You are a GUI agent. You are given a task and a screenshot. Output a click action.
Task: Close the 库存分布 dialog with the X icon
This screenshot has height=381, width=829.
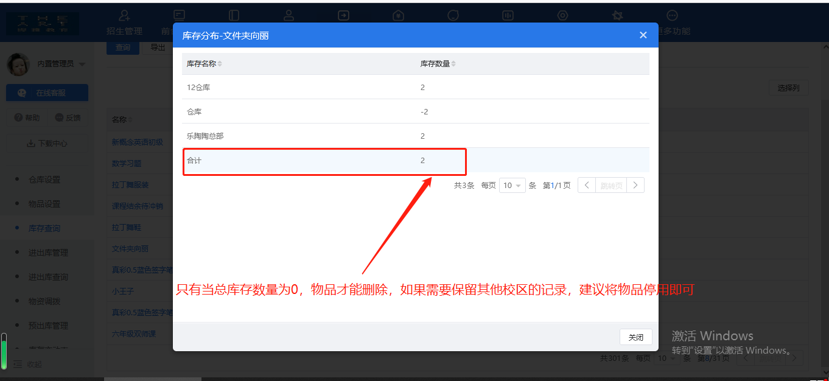[643, 35]
